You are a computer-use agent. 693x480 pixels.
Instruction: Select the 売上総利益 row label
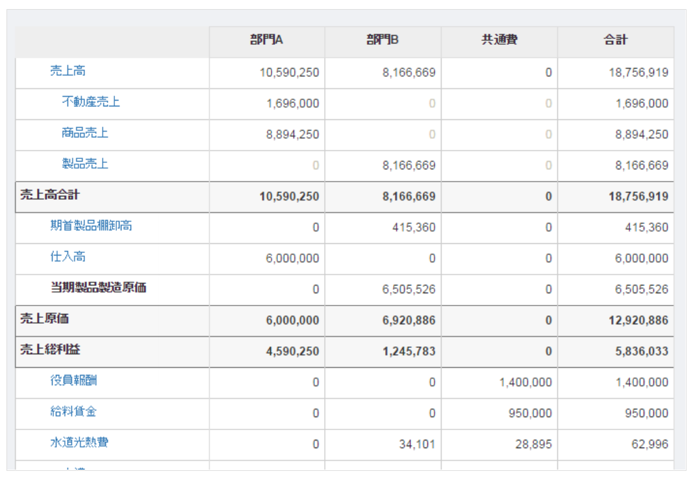tap(50, 350)
